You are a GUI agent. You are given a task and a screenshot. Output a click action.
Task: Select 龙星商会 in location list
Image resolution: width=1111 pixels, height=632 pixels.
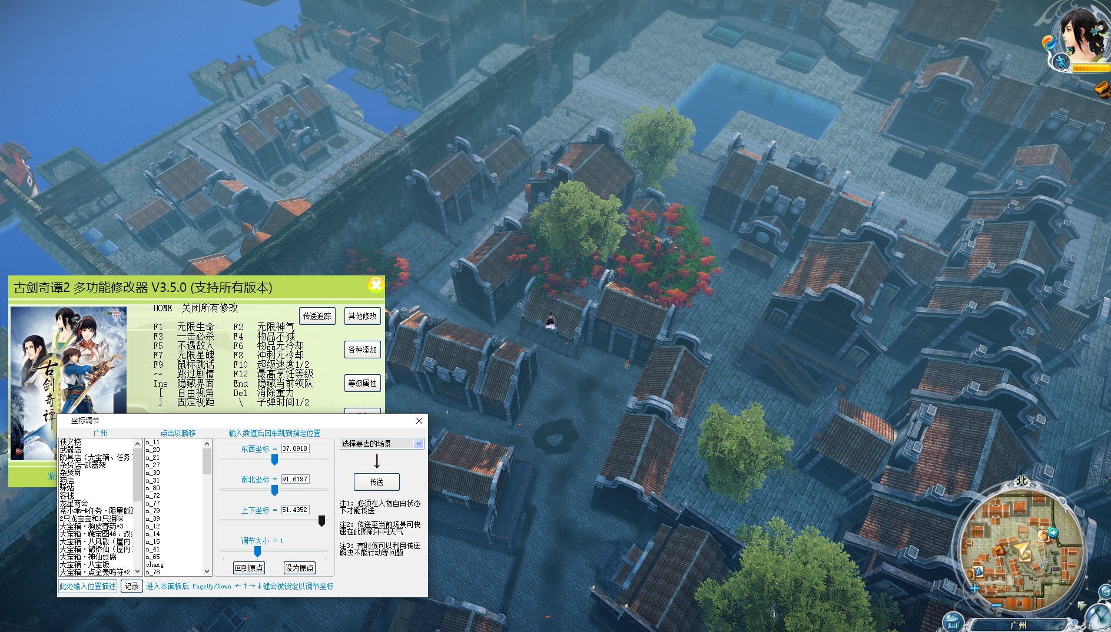tap(74, 503)
